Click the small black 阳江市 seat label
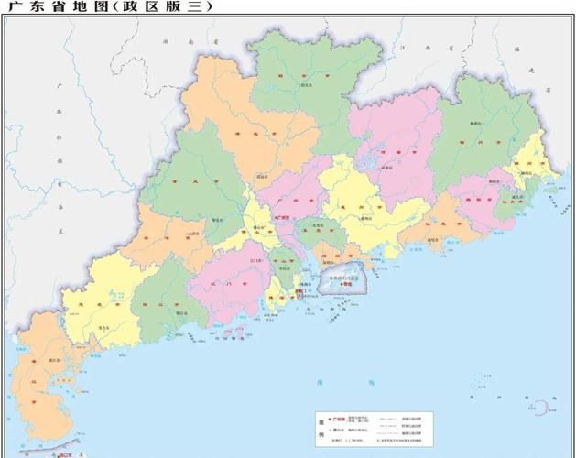The height and width of the screenshot is (458, 576). point(182,313)
